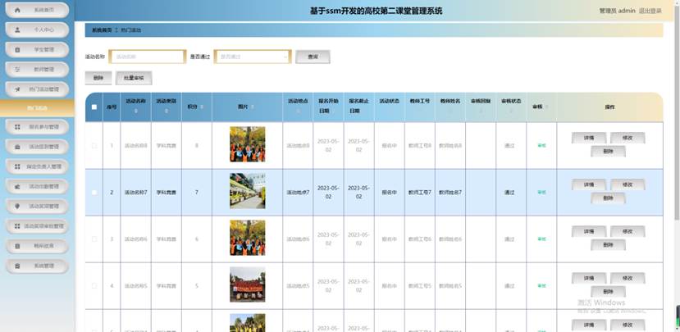Click the icon beside 活动出勤管理
680x332 pixels.
click(x=17, y=186)
